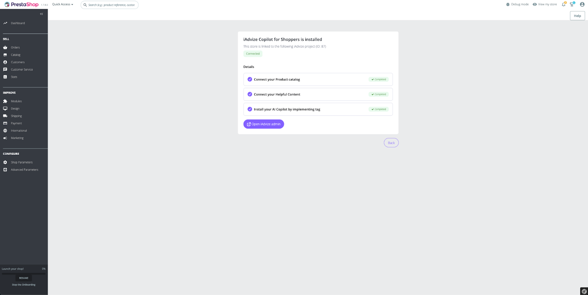Click the Open iAdvize admin button

(x=263, y=124)
